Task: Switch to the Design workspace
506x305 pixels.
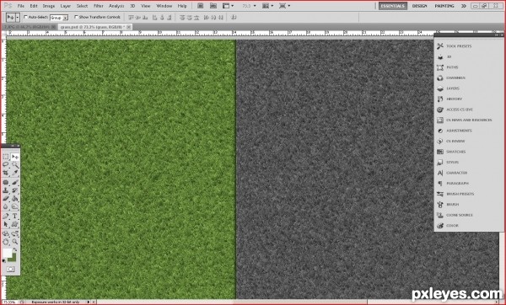Action: (x=419, y=6)
